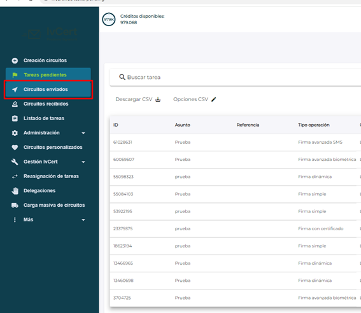
Task: Expand the Gestión IvCert submenu arrow
Action: pos(83,162)
